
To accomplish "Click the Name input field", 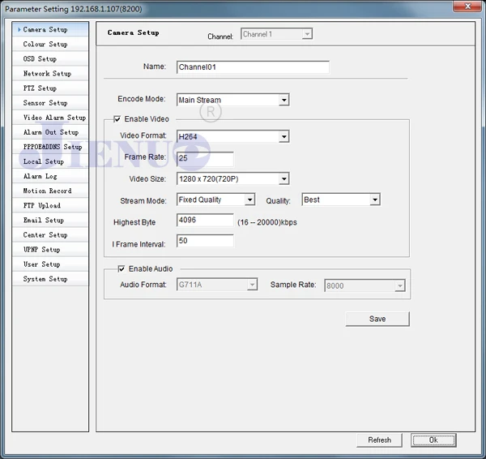I will click(253, 67).
